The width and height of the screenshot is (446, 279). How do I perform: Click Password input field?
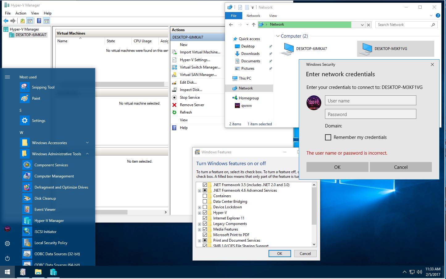coord(370,114)
